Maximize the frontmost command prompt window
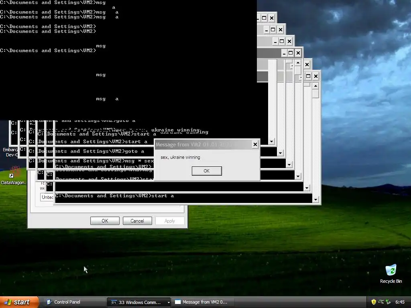The image size is (411, 308). (x=308, y=76)
